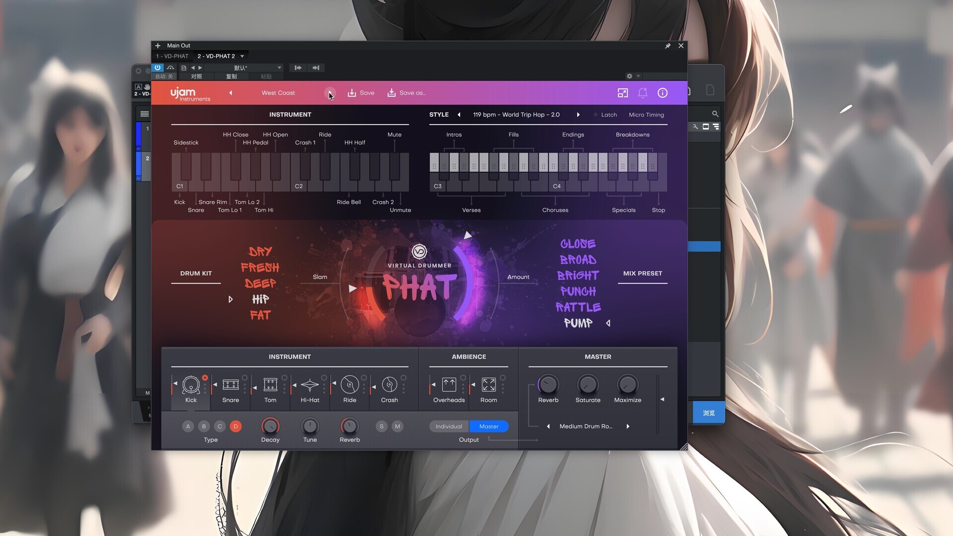This screenshot has width=953, height=536.
Task: Choose FRESH drum kit
Action: click(260, 268)
